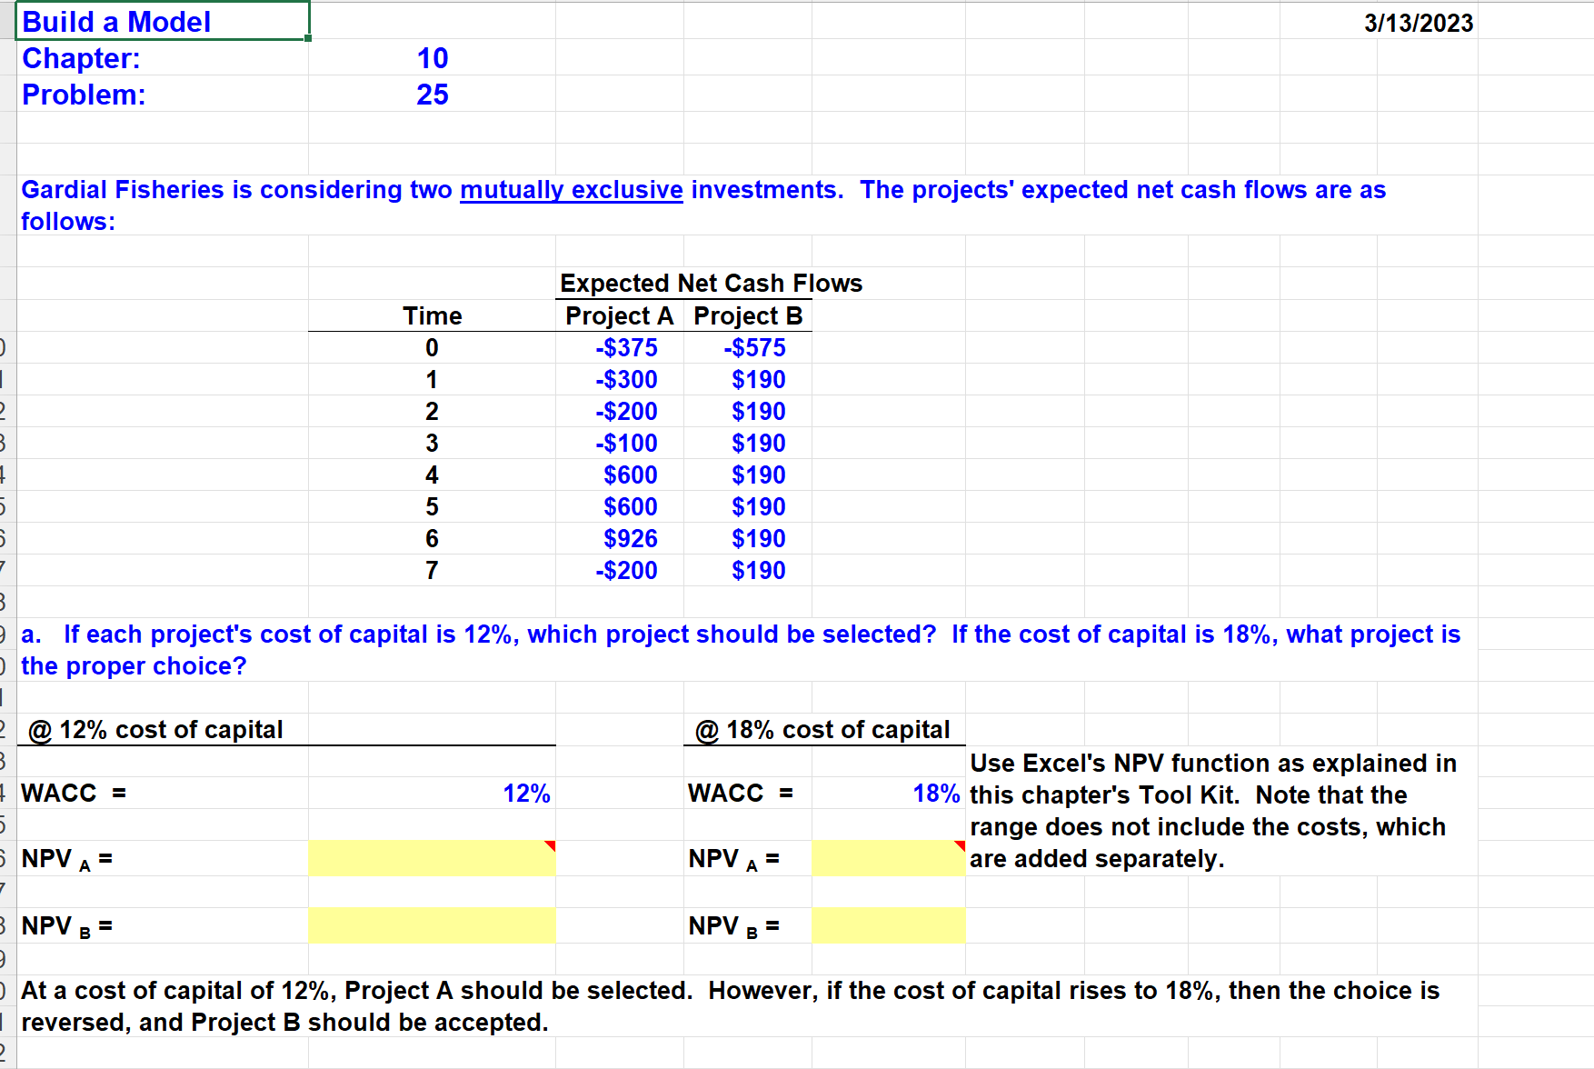1594x1069 pixels.
Task: Click the mutually exclusive underlined text
Action: (x=571, y=189)
